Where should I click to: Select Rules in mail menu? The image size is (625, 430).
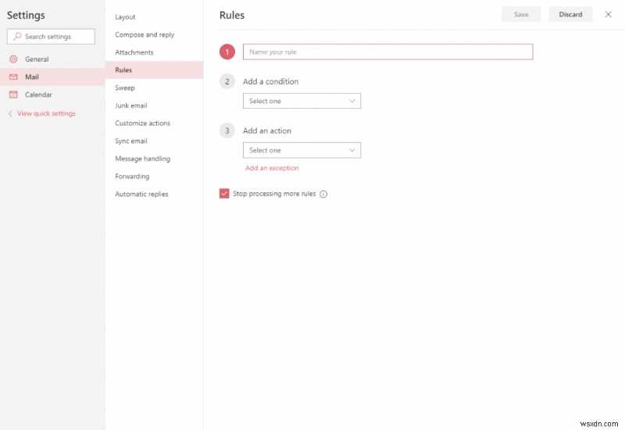coord(154,70)
